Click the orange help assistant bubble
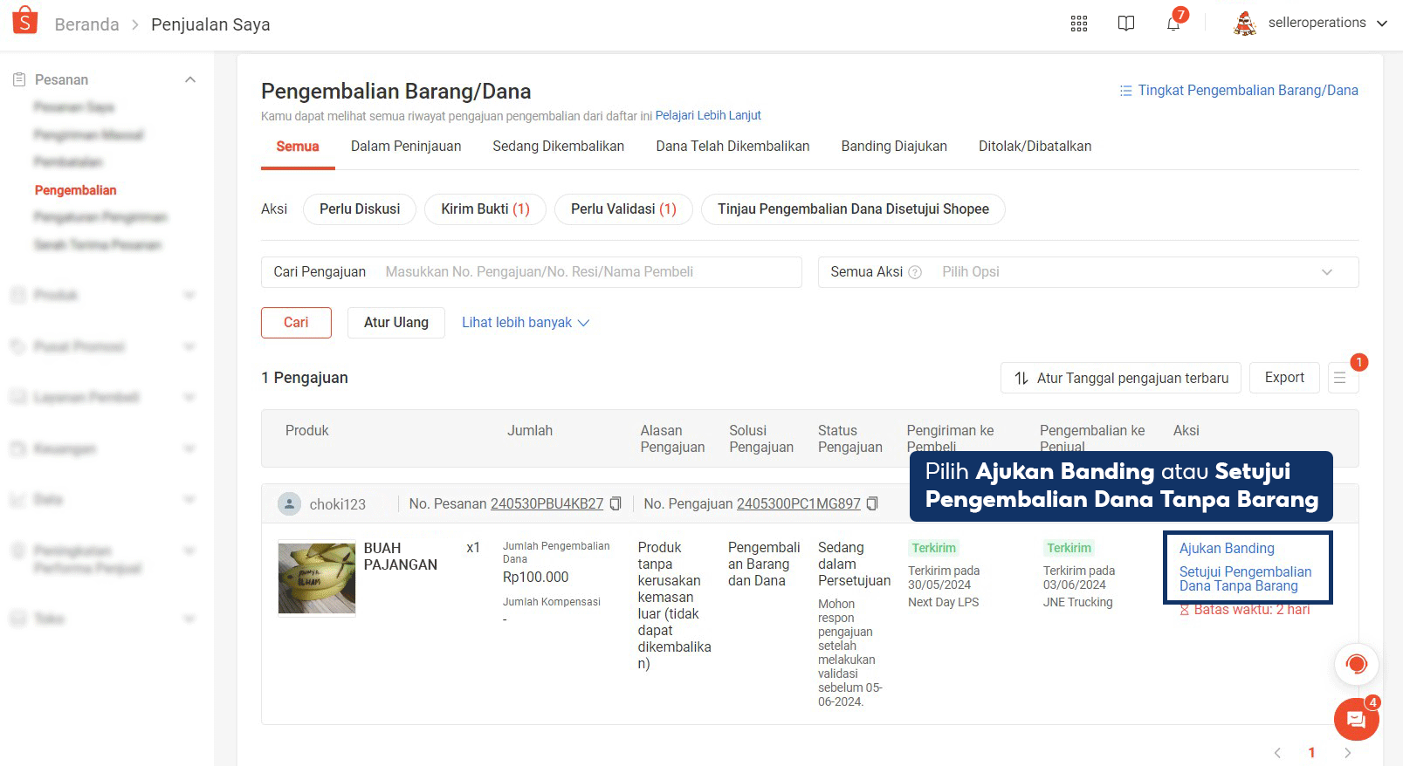Screen dimensions: 1403x766 click(x=1356, y=665)
